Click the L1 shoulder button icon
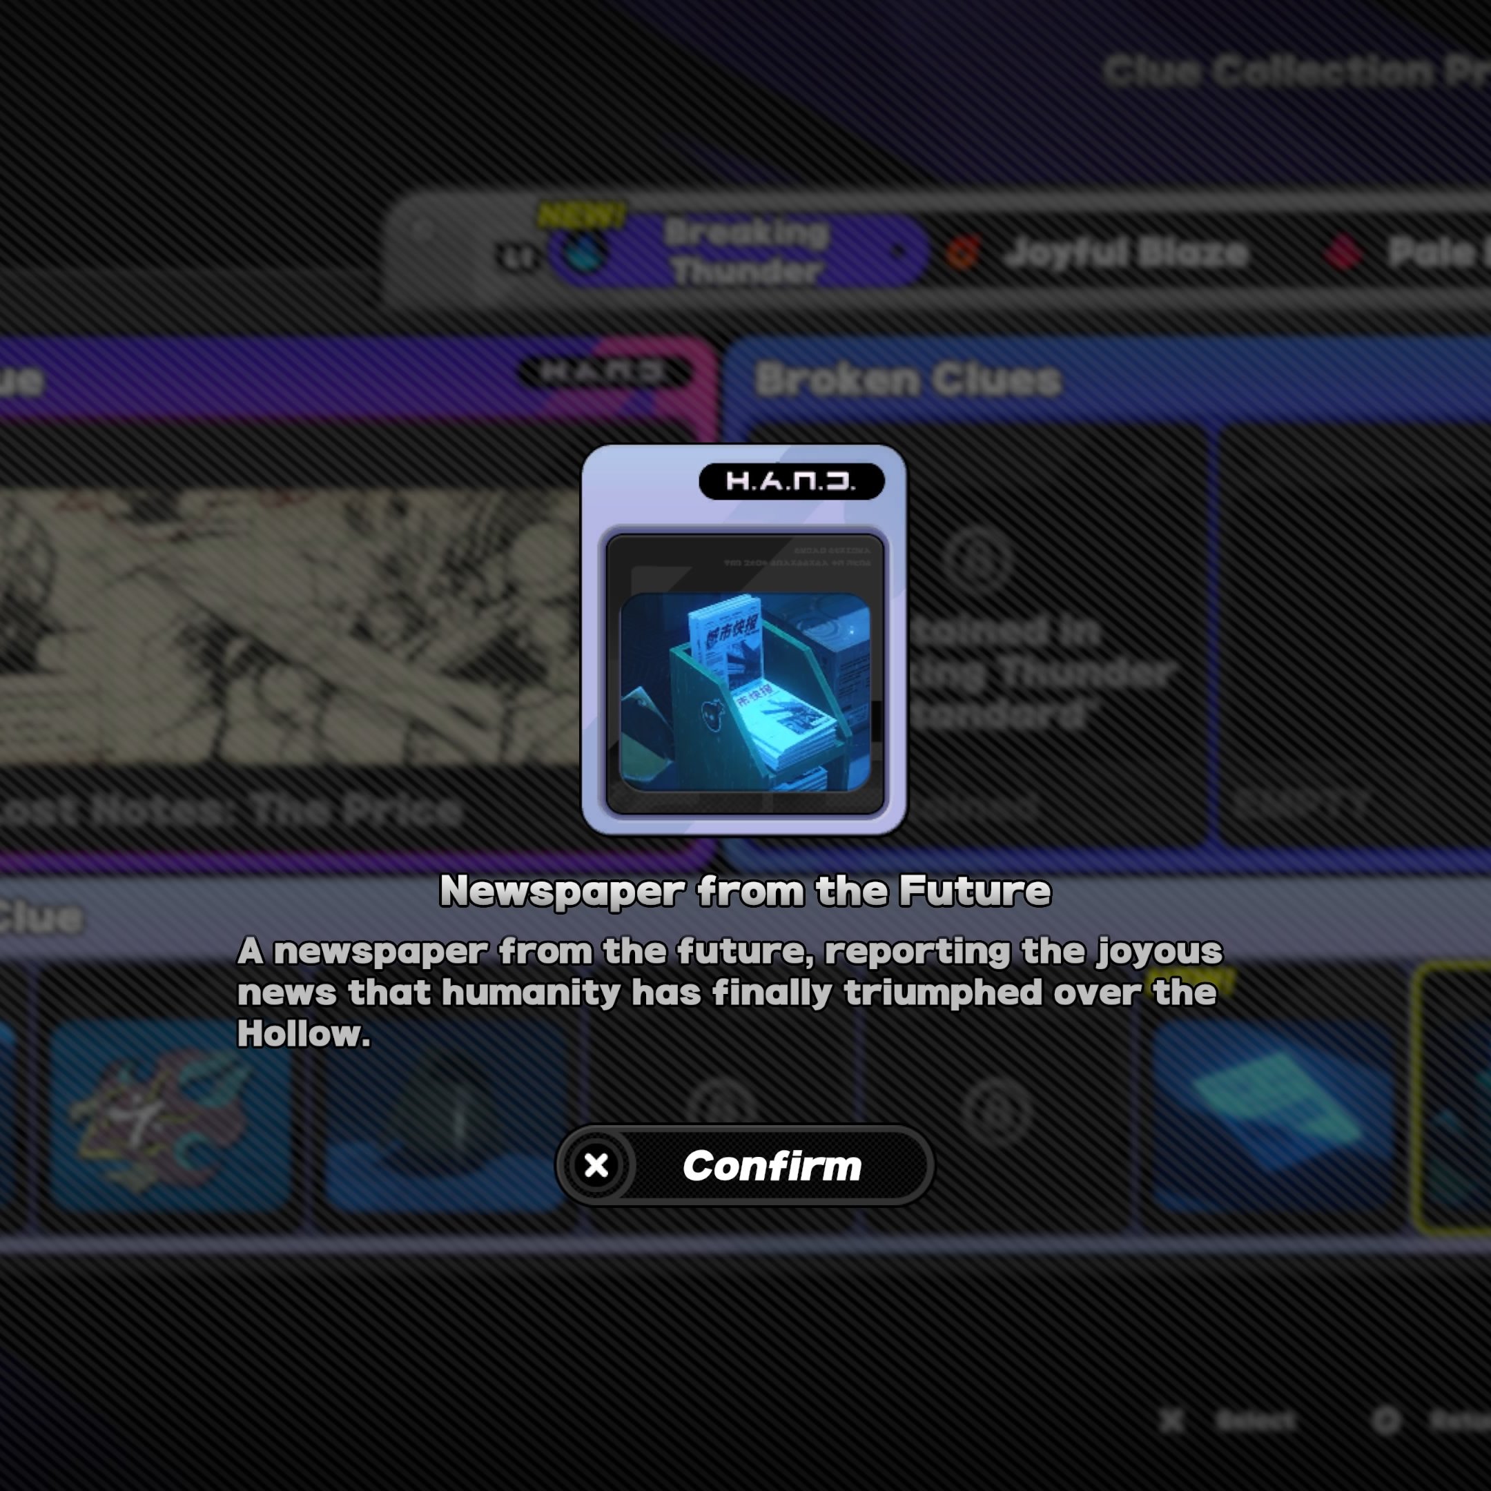This screenshot has height=1491, width=1491. pos(518,257)
